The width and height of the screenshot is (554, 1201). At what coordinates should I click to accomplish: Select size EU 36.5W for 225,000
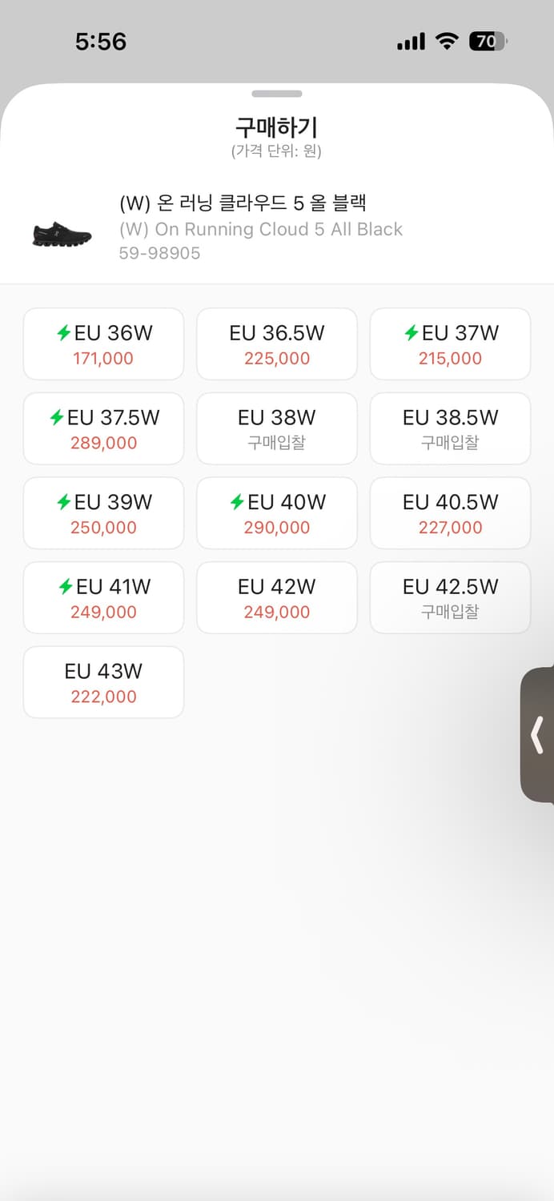coord(277,344)
